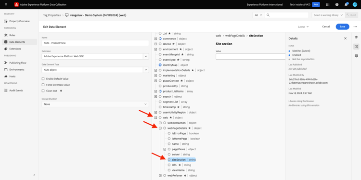Click the Audit Events list icon

6,90
